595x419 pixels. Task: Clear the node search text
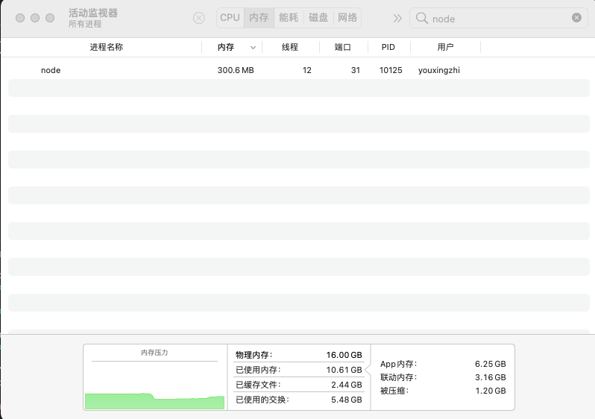point(576,17)
